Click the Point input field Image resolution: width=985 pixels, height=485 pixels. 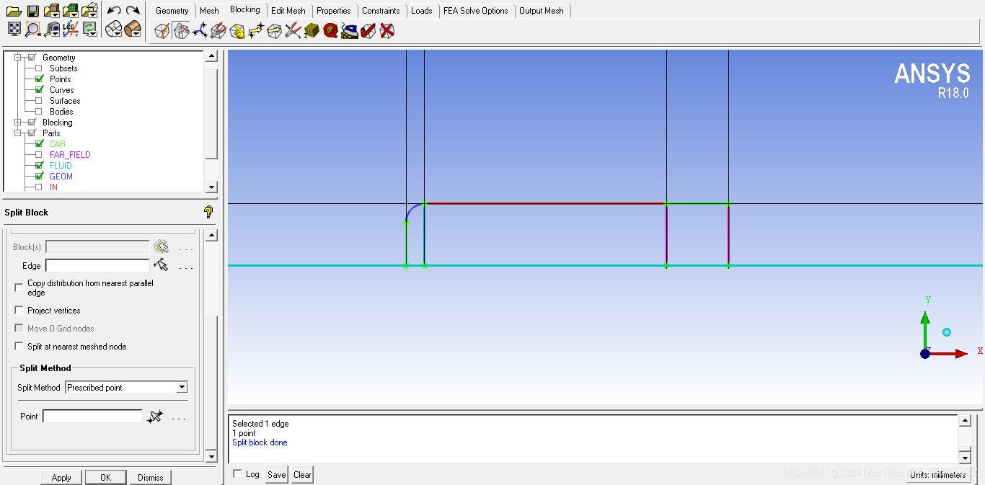(x=92, y=417)
